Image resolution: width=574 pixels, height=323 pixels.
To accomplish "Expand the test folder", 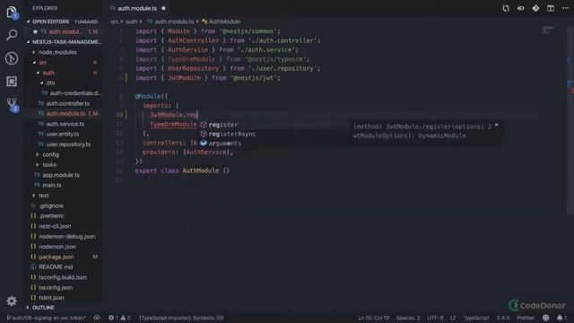I will [44, 196].
